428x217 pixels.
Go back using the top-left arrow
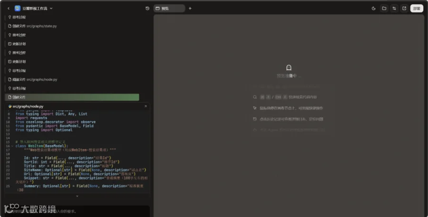9,9
